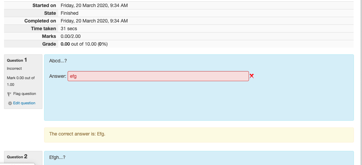
Task: Click the Marks 0.00/2.00 value
Action: click(71, 36)
